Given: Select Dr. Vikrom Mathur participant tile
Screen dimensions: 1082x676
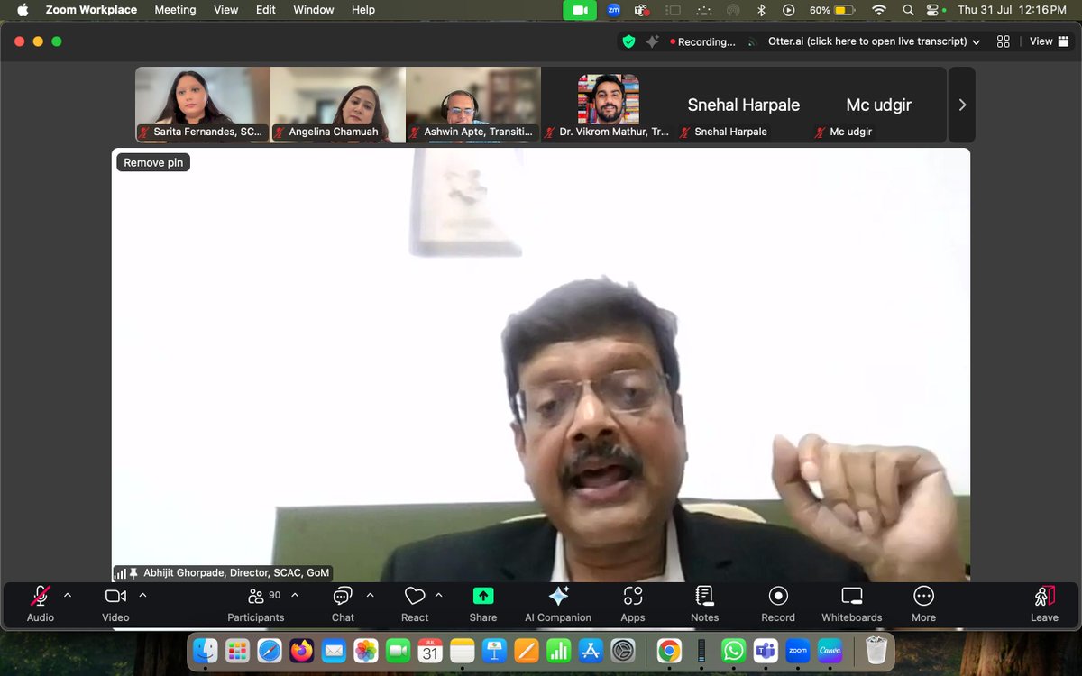Looking at the screenshot, I should click(609, 105).
